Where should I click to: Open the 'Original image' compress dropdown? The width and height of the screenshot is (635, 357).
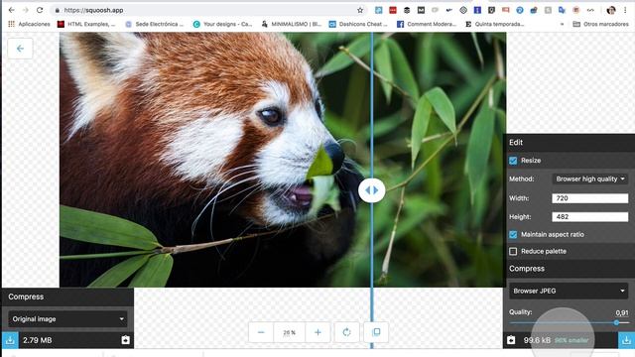(x=67, y=319)
